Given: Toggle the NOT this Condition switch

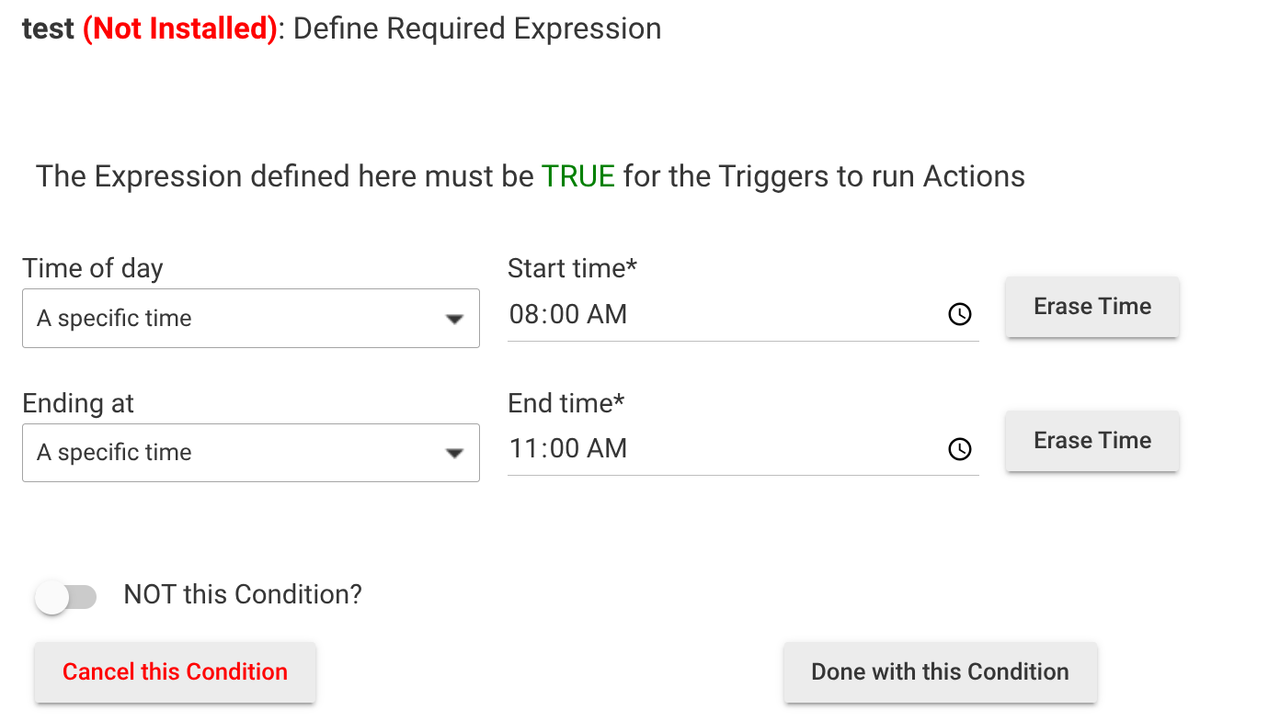Looking at the screenshot, I should coord(65,598).
